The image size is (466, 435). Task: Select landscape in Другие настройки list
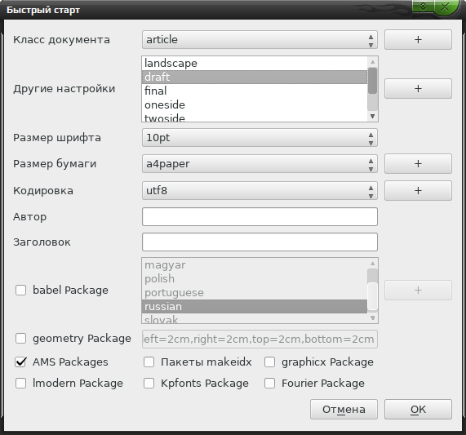pyautogui.click(x=255, y=64)
